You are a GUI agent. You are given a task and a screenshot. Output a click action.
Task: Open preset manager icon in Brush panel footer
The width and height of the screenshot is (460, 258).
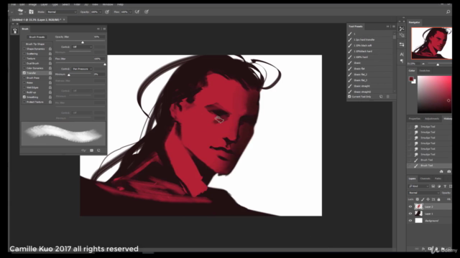click(x=91, y=150)
